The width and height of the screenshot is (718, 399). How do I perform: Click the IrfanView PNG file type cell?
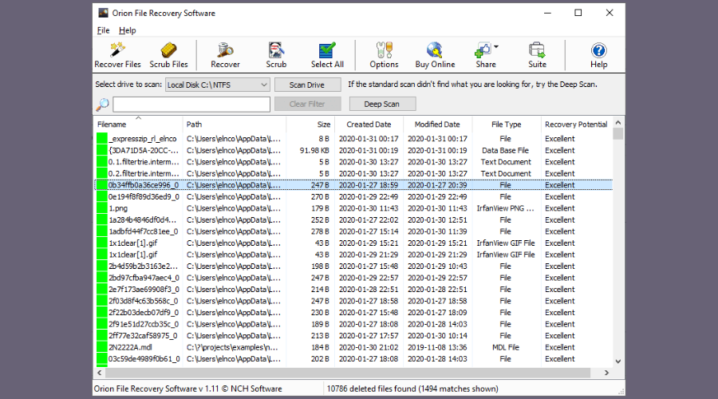tap(505, 208)
